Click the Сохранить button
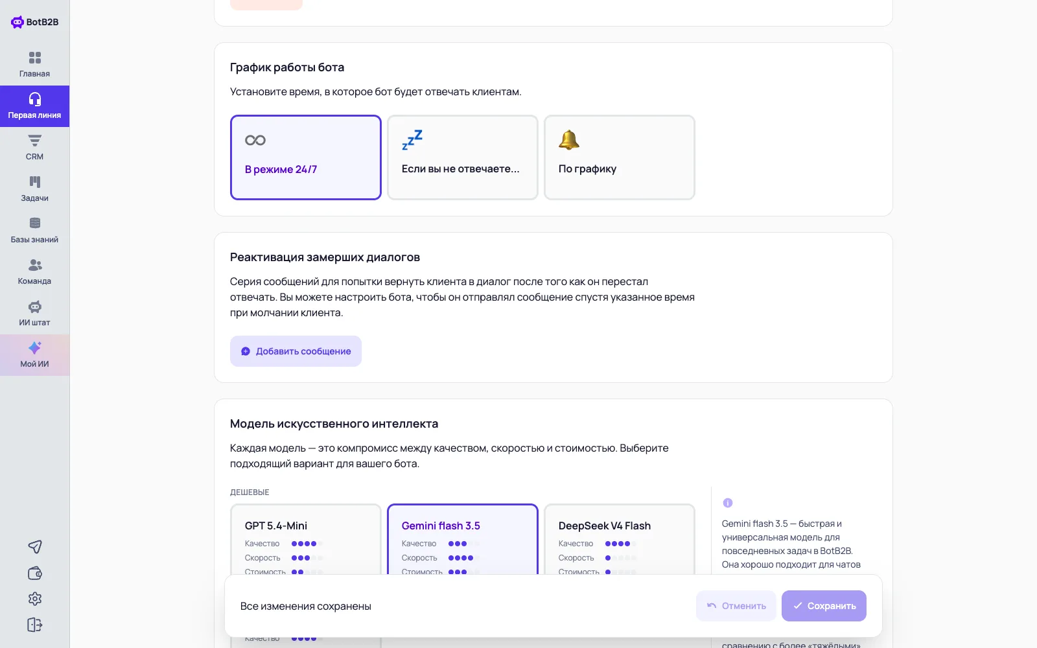This screenshot has height=648, width=1037. pyautogui.click(x=824, y=606)
